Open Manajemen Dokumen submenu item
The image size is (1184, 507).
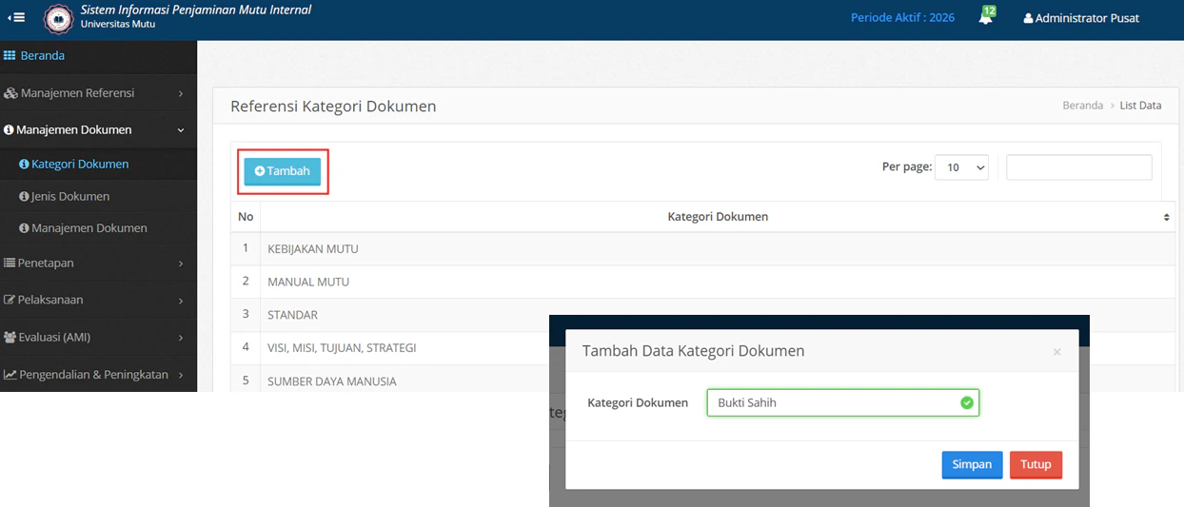(x=98, y=228)
